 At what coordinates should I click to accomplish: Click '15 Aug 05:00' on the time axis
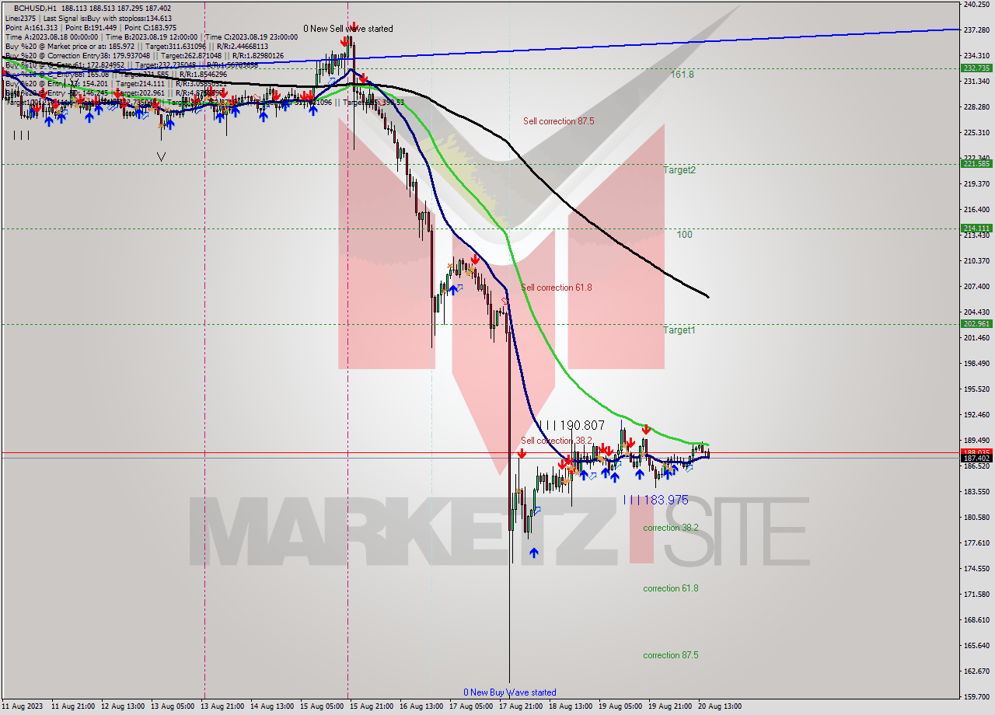(x=321, y=706)
